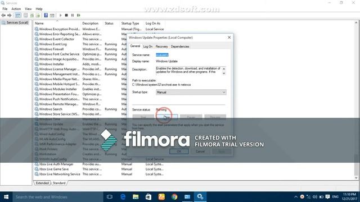This screenshot has width=360, height=202.
Task: Click the Restart Service toolbar icon
Action: point(79,15)
